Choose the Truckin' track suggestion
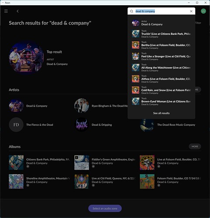The width and height of the screenshot is (210, 218). coord(161,34)
